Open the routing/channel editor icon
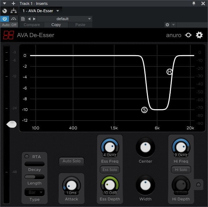208x207 pixels. pos(14,11)
